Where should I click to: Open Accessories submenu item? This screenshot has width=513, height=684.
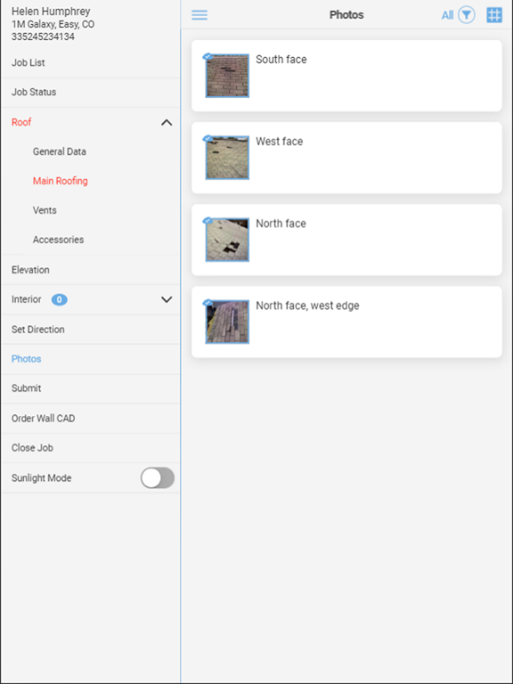click(x=58, y=240)
